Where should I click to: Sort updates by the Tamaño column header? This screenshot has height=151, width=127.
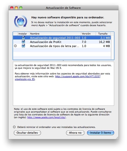[103, 34]
